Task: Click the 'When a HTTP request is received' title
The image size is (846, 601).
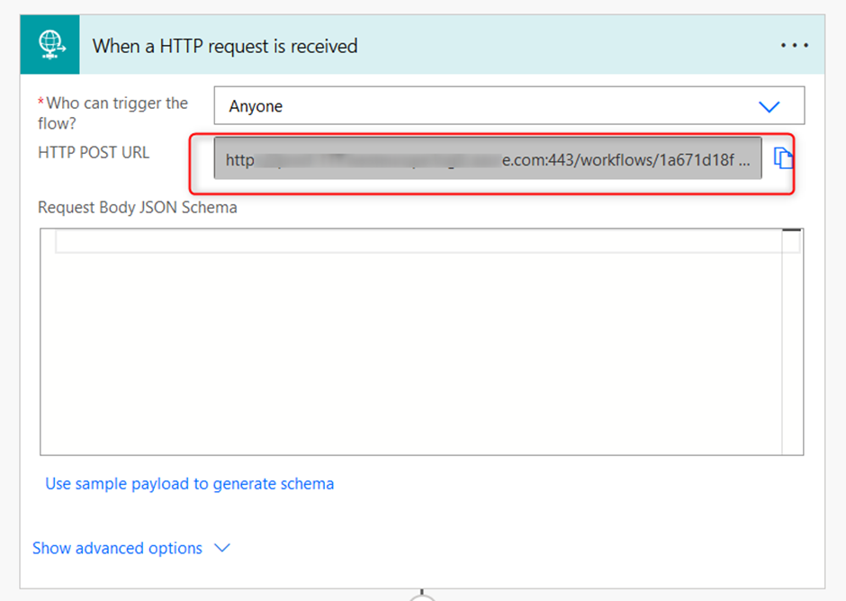Action: coord(225,47)
